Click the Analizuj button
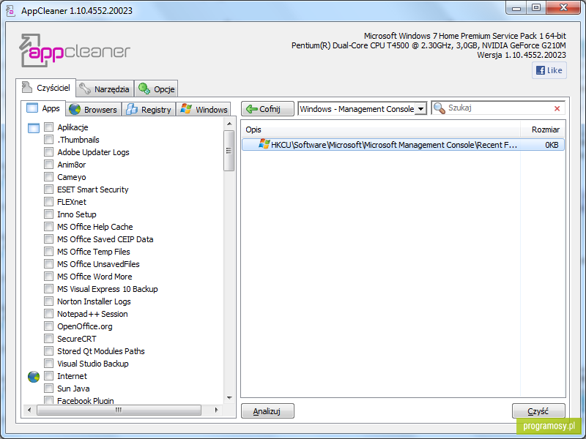The width and height of the screenshot is (586, 439). pyautogui.click(x=267, y=411)
